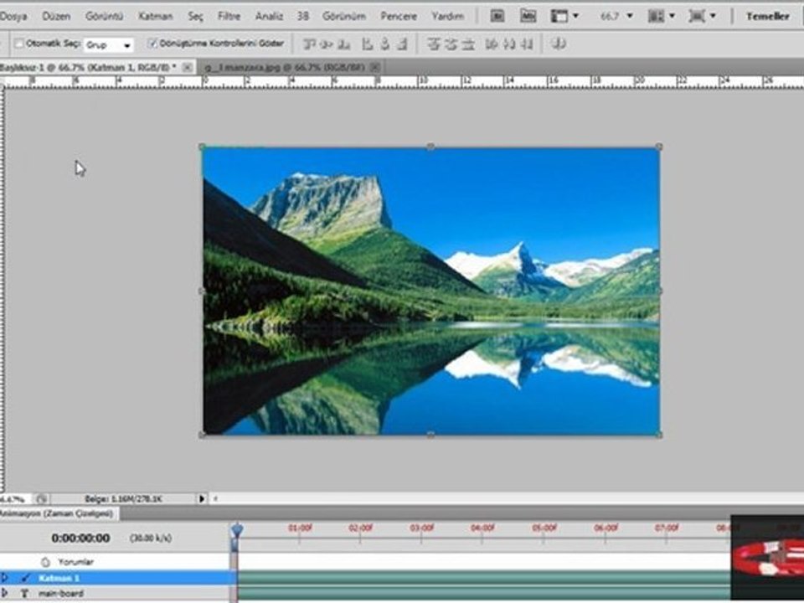
Task: Click the landscape image on canvas
Action: (430, 291)
